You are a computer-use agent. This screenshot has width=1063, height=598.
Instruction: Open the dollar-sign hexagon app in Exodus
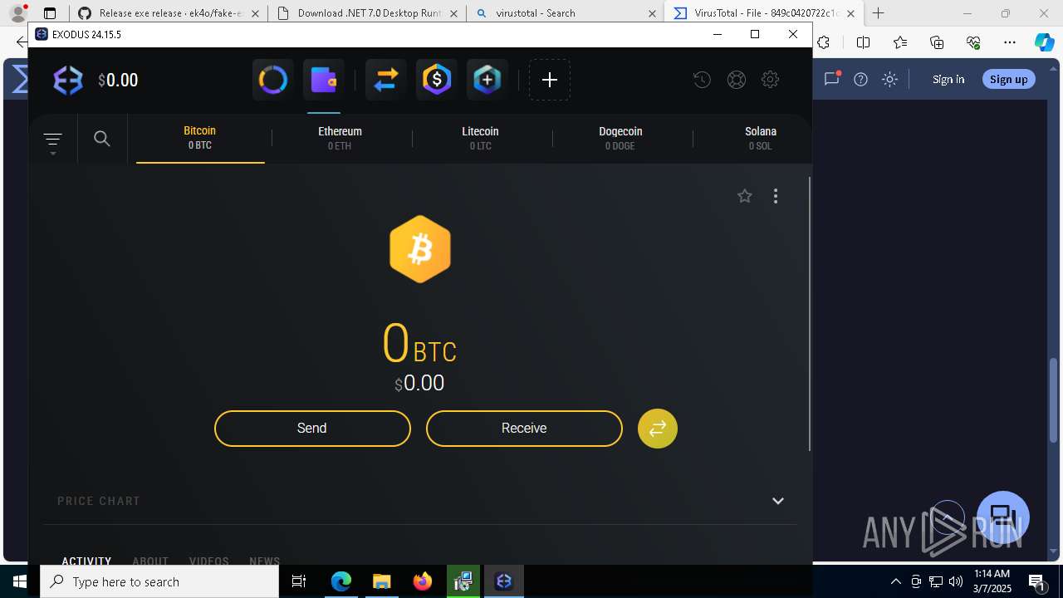pyautogui.click(x=437, y=80)
